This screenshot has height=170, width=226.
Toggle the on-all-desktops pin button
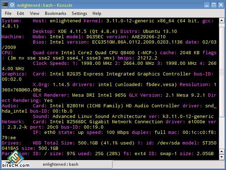(x=12, y=5)
